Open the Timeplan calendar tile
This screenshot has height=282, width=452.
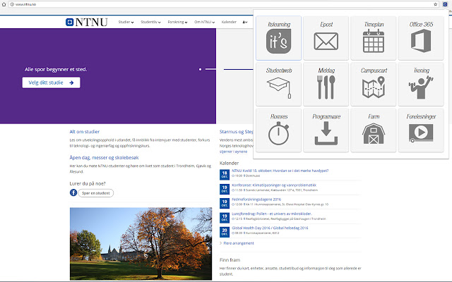click(x=374, y=38)
